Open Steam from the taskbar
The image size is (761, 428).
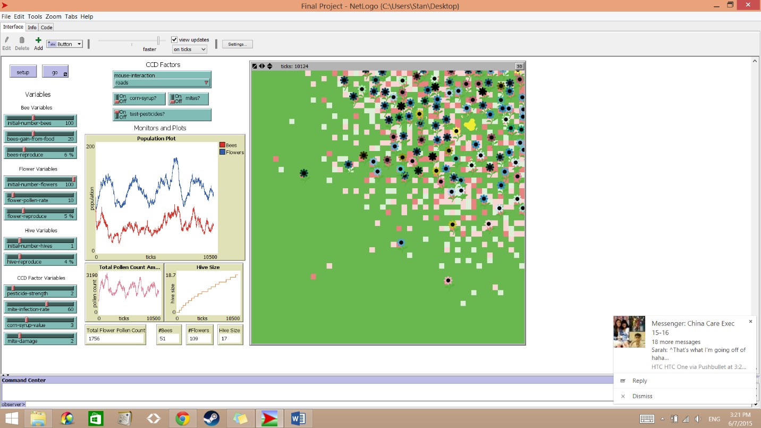[x=212, y=418]
